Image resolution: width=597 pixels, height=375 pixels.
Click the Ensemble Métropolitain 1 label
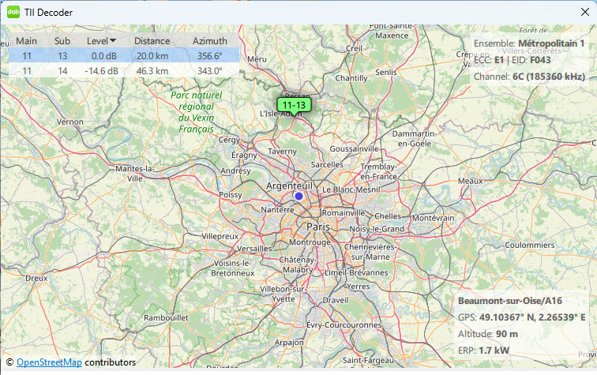[x=529, y=43]
